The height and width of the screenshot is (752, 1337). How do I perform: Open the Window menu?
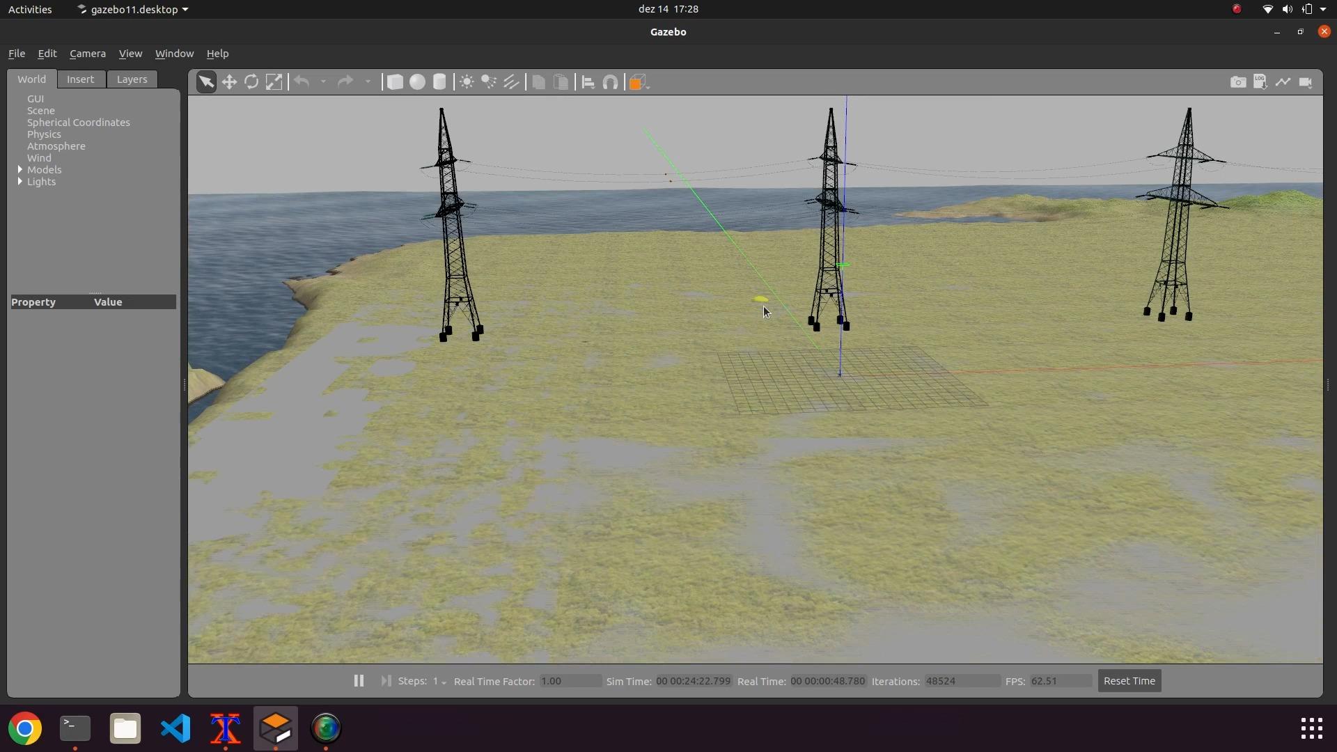[x=174, y=54]
